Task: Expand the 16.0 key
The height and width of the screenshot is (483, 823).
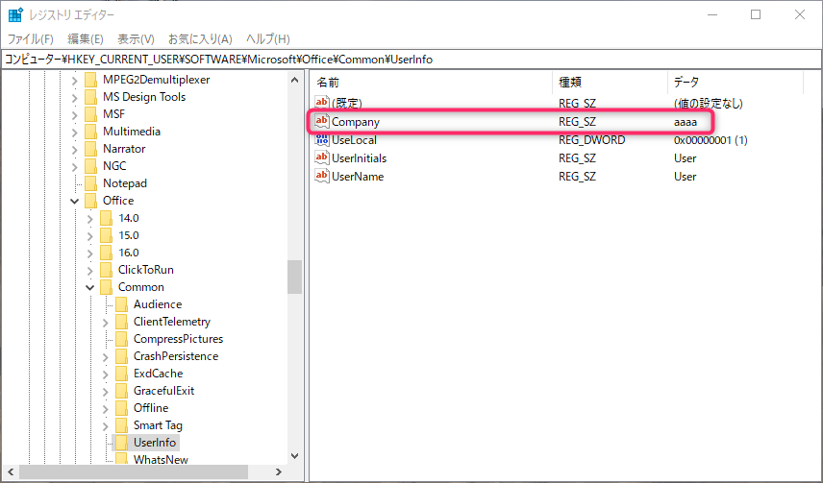Action: (x=89, y=254)
